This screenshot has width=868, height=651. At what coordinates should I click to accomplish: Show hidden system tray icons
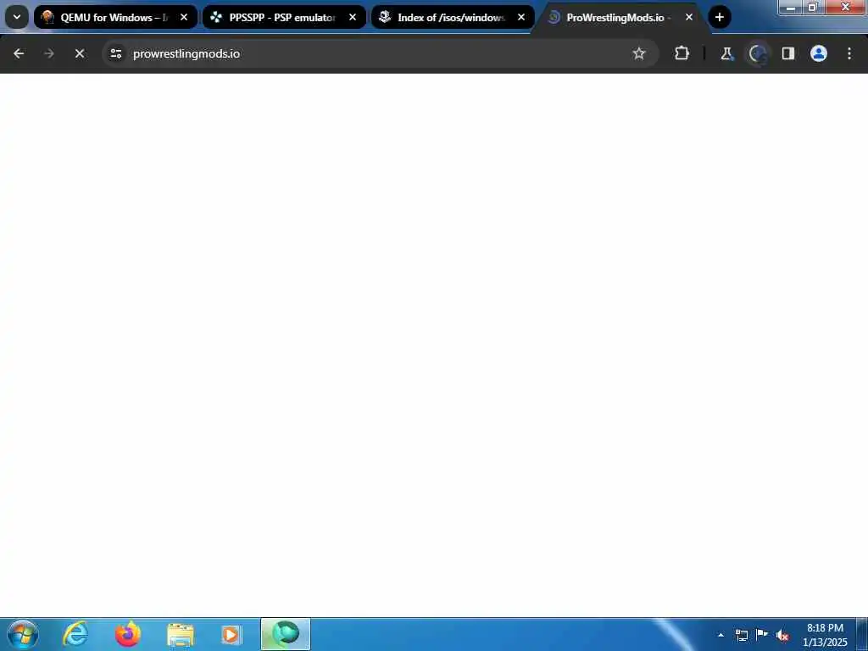[721, 635]
